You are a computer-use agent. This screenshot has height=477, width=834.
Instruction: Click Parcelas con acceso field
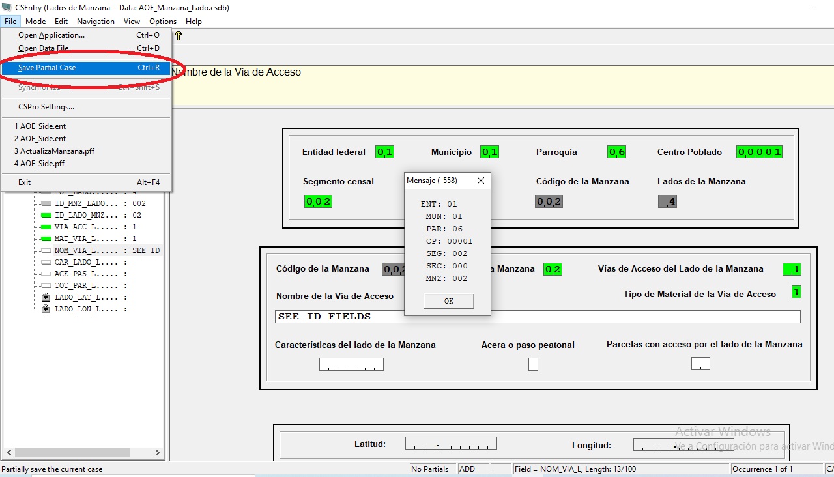(700, 364)
